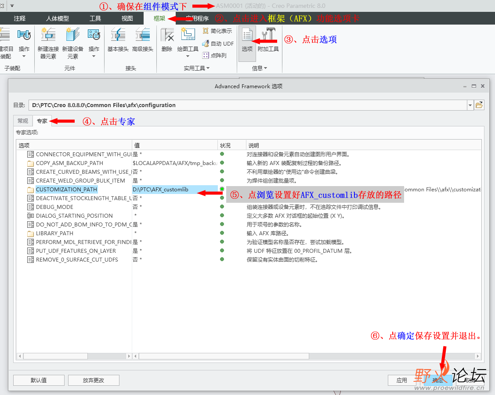Edit the CUSTOMIZATION_PATH value field

tap(174, 190)
